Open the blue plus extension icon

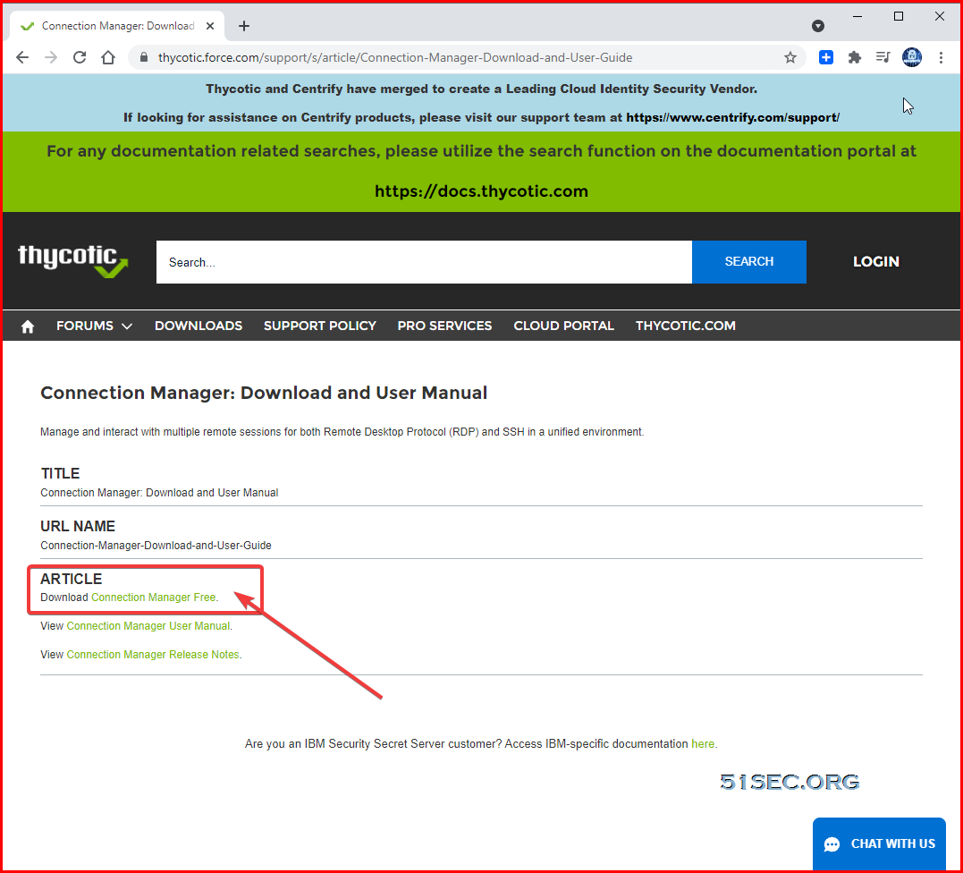pyautogui.click(x=826, y=58)
